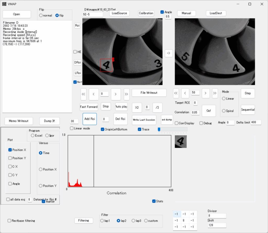Click the X2 zoom button
The image size is (268, 233).
click(x=137, y=107)
